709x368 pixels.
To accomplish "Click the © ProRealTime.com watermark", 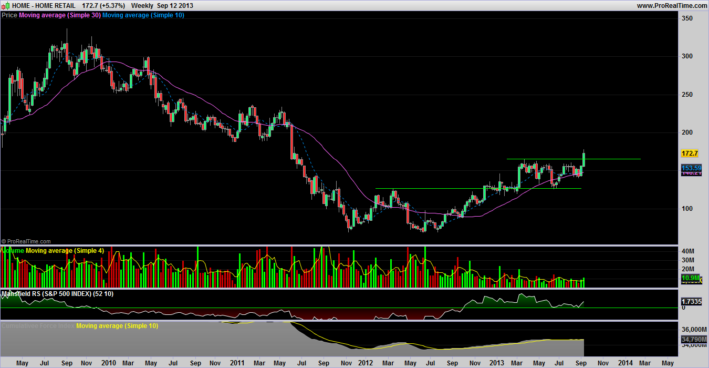I will point(26,241).
